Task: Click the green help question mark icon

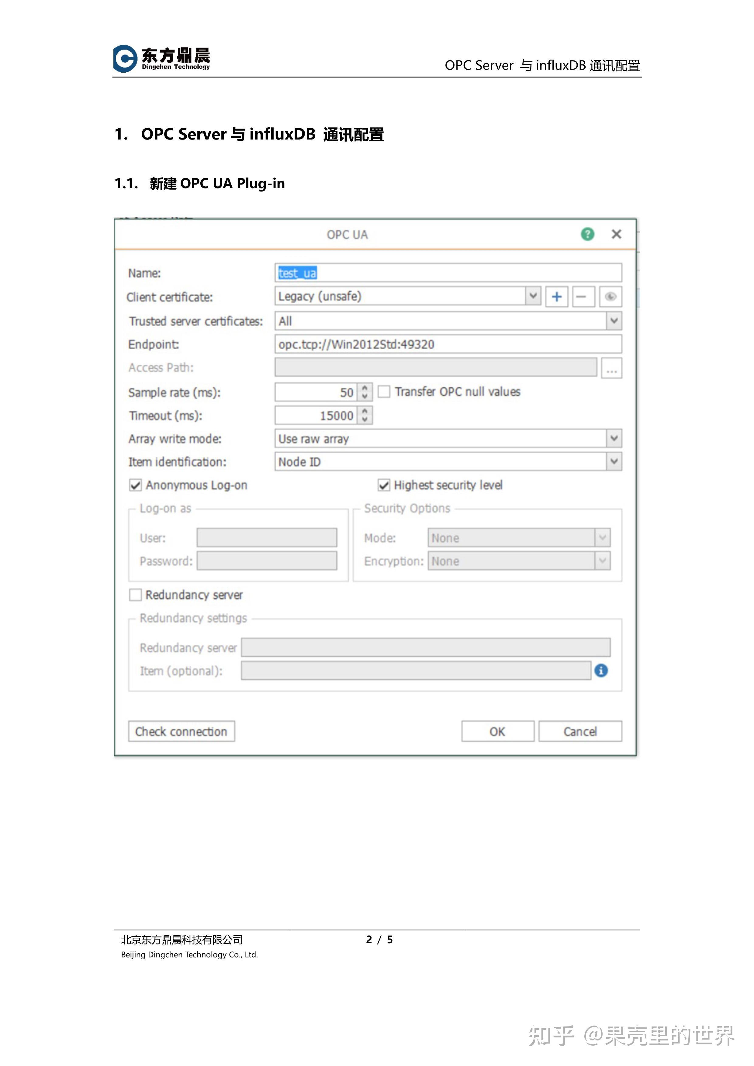Action: click(x=587, y=234)
